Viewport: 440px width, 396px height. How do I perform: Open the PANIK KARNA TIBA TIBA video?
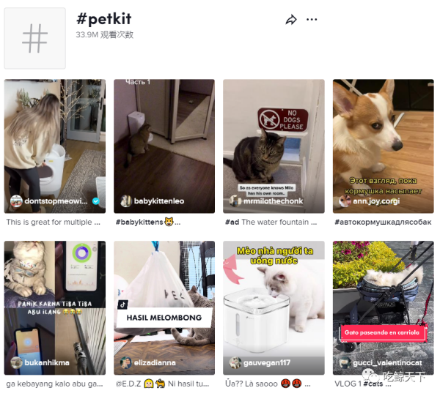tap(55, 307)
